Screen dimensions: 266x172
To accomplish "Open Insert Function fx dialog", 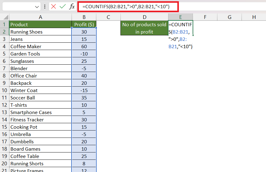I will pyautogui.click(x=72, y=7).
